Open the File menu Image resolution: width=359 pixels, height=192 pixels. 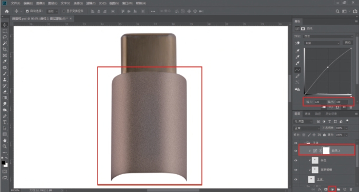coord(16,4)
